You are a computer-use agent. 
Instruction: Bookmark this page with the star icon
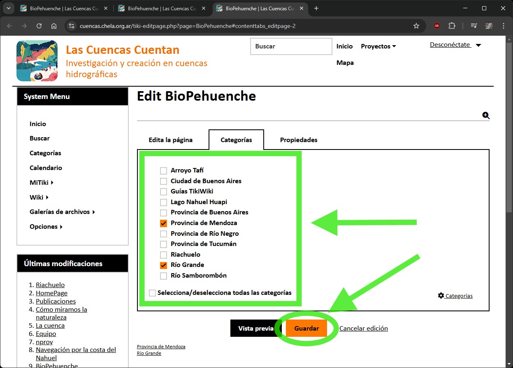pos(416,26)
